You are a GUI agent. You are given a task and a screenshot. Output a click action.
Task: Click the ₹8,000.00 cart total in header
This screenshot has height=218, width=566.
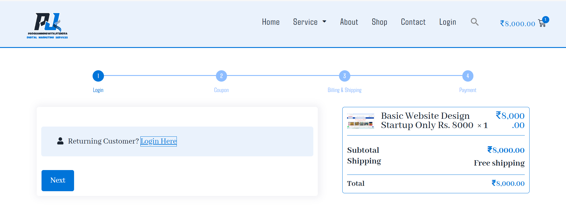518,24
